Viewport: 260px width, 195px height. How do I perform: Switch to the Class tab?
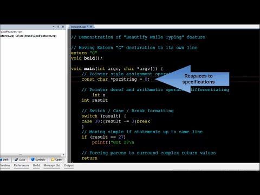(19, 160)
